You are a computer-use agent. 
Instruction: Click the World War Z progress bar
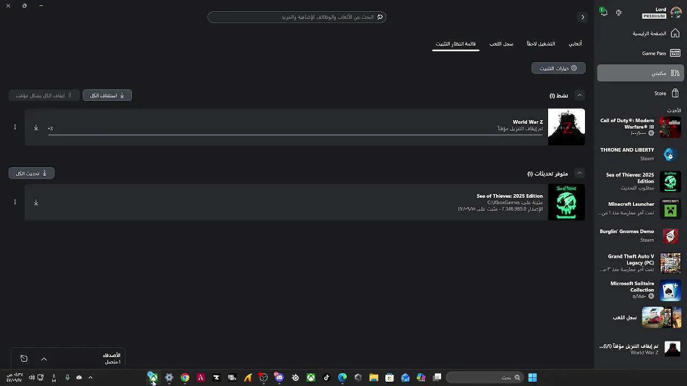tap(295, 135)
